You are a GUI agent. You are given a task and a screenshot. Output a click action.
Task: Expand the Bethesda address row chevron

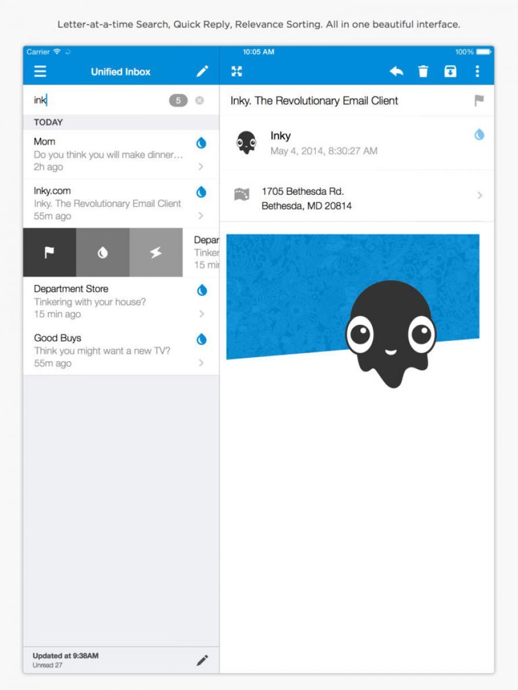pyautogui.click(x=479, y=196)
